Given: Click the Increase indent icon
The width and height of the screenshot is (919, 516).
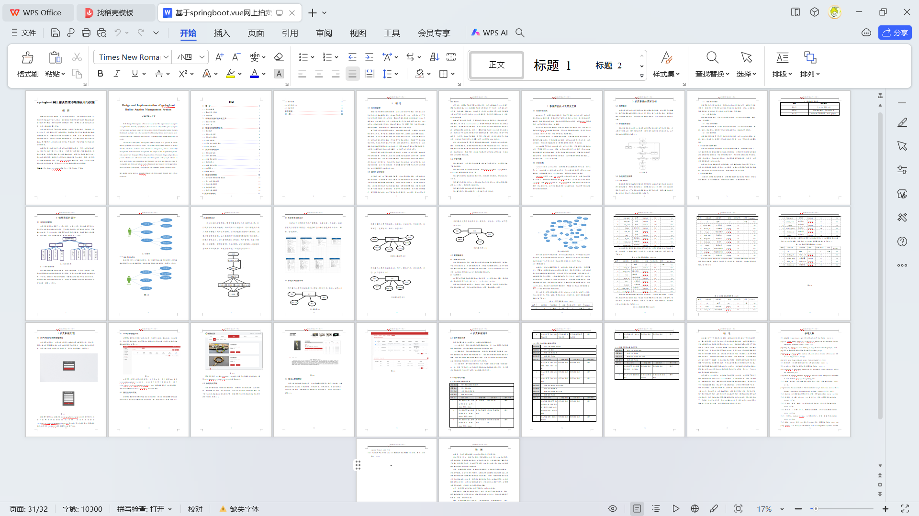Looking at the screenshot, I should [369, 57].
